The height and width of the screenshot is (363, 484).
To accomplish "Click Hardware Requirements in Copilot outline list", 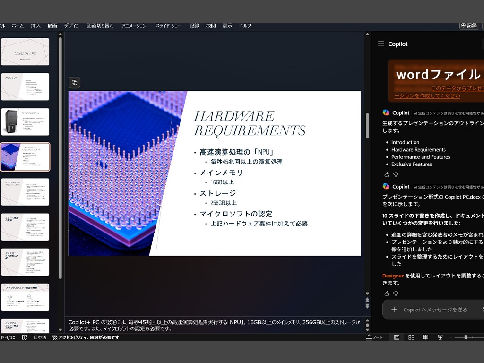I will click(418, 150).
